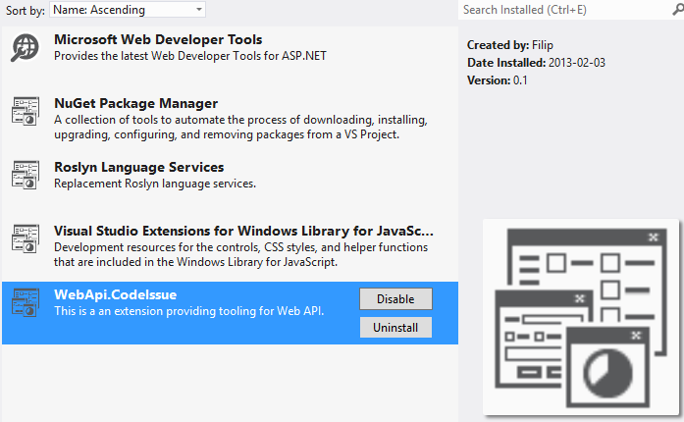Viewport: 684px width, 422px height.
Task: Click the Web API tooling description text
Action: 188,311
